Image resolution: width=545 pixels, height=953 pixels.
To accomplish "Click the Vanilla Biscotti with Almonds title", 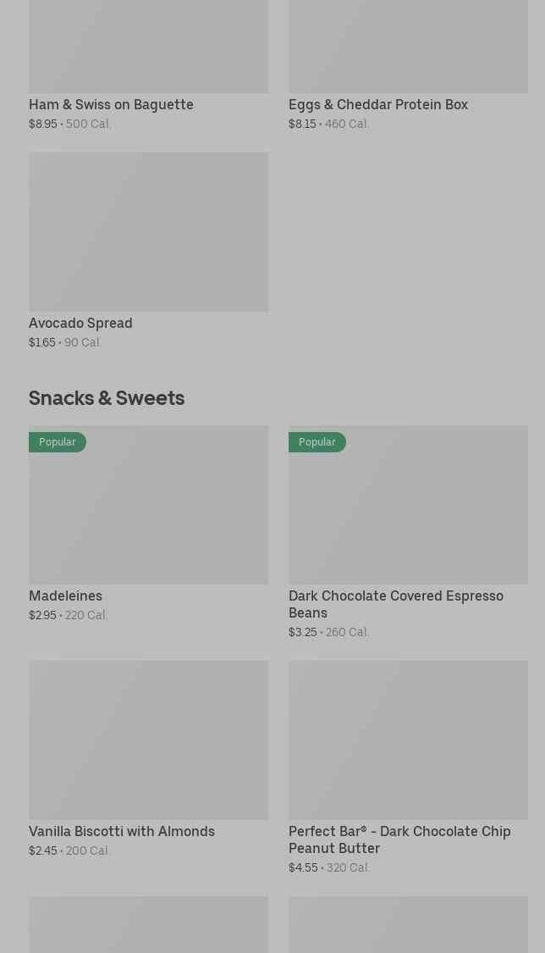I will pyautogui.click(x=122, y=831).
